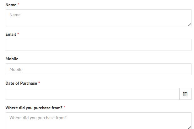The image size is (194, 129).
Task: Click the red asterisk next to Email
Action: 18,34
